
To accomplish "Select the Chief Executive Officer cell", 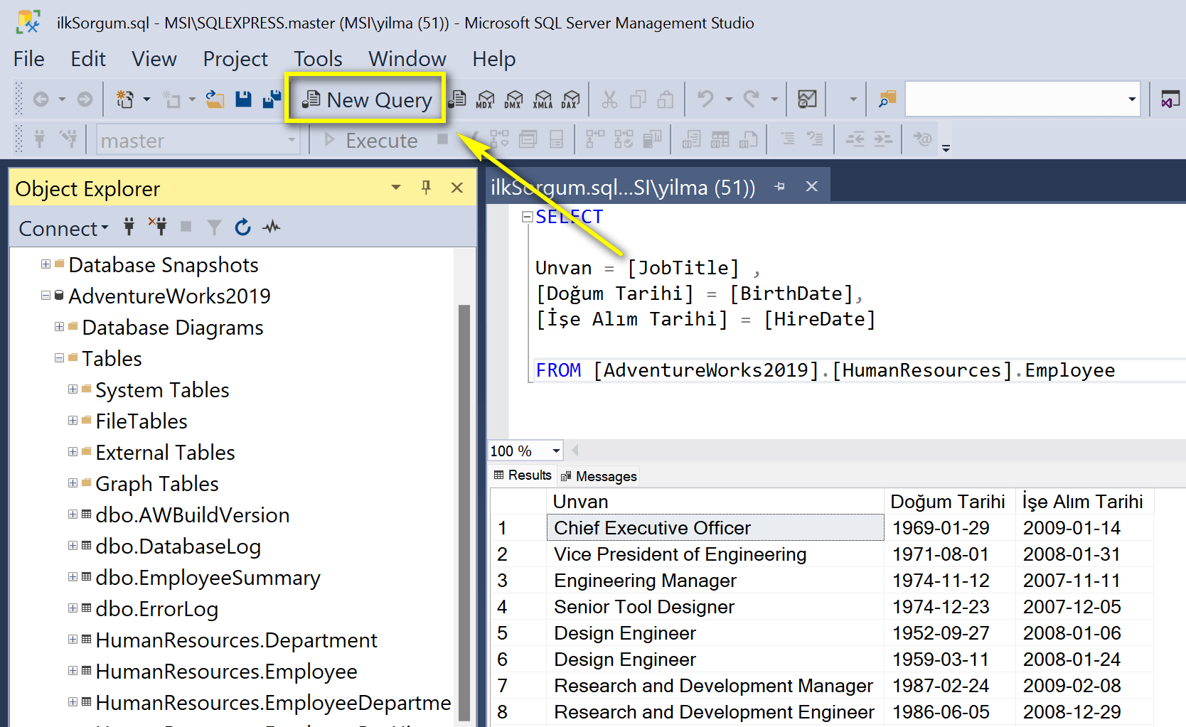I will pos(715,528).
